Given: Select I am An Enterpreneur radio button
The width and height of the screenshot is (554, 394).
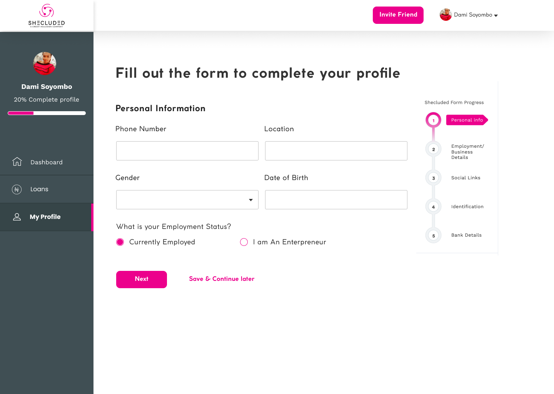Looking at the screenshot, I should point(244,242).
